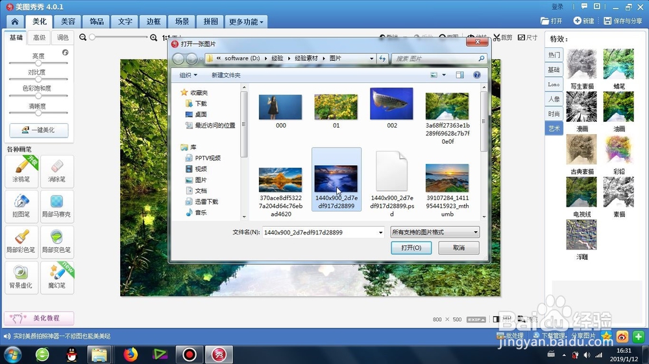Image resolution: width=649 pixels, height=364 pixels.
Task: Click the back arrow in file dialog
Action: point(178,59)
